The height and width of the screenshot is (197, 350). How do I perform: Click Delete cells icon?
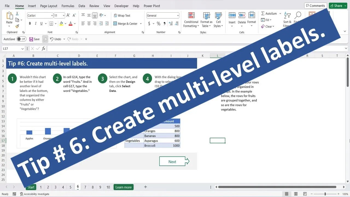coord(242,15)
